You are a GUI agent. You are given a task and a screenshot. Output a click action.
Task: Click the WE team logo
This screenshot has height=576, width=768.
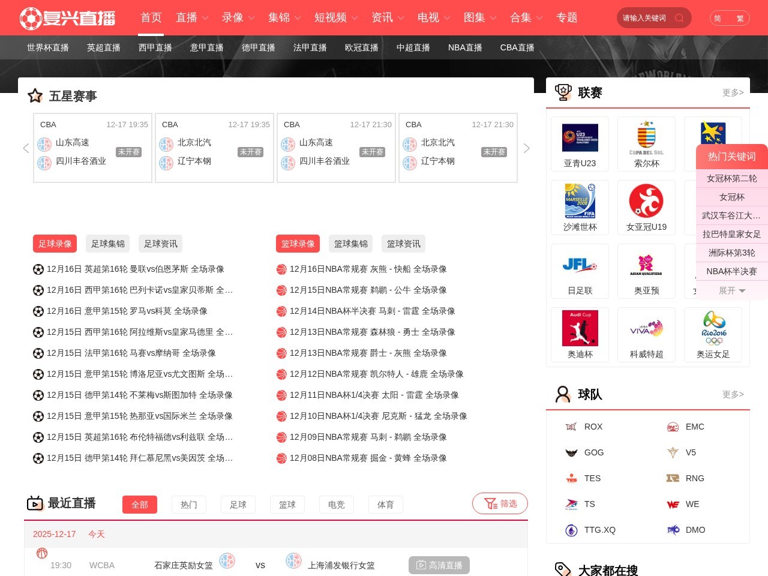click(x=673, y=504)
